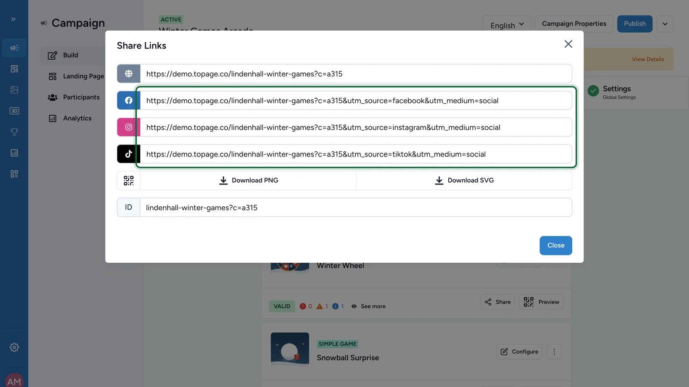Viewport: 689px width, 387px height.
Task: Expand the arrow dropdown next to Publish
Action: [665, 24]
